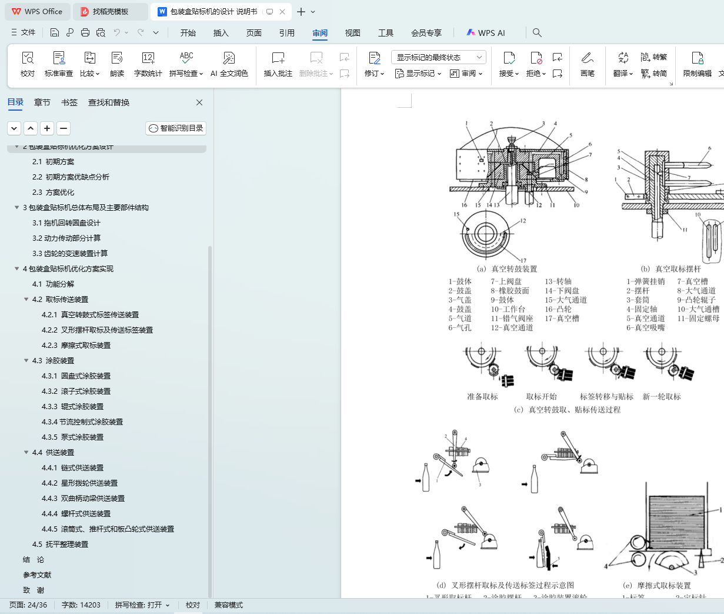This screenshot has width=724, height=614.
Task: Add a new document tab
Action: 301,12
